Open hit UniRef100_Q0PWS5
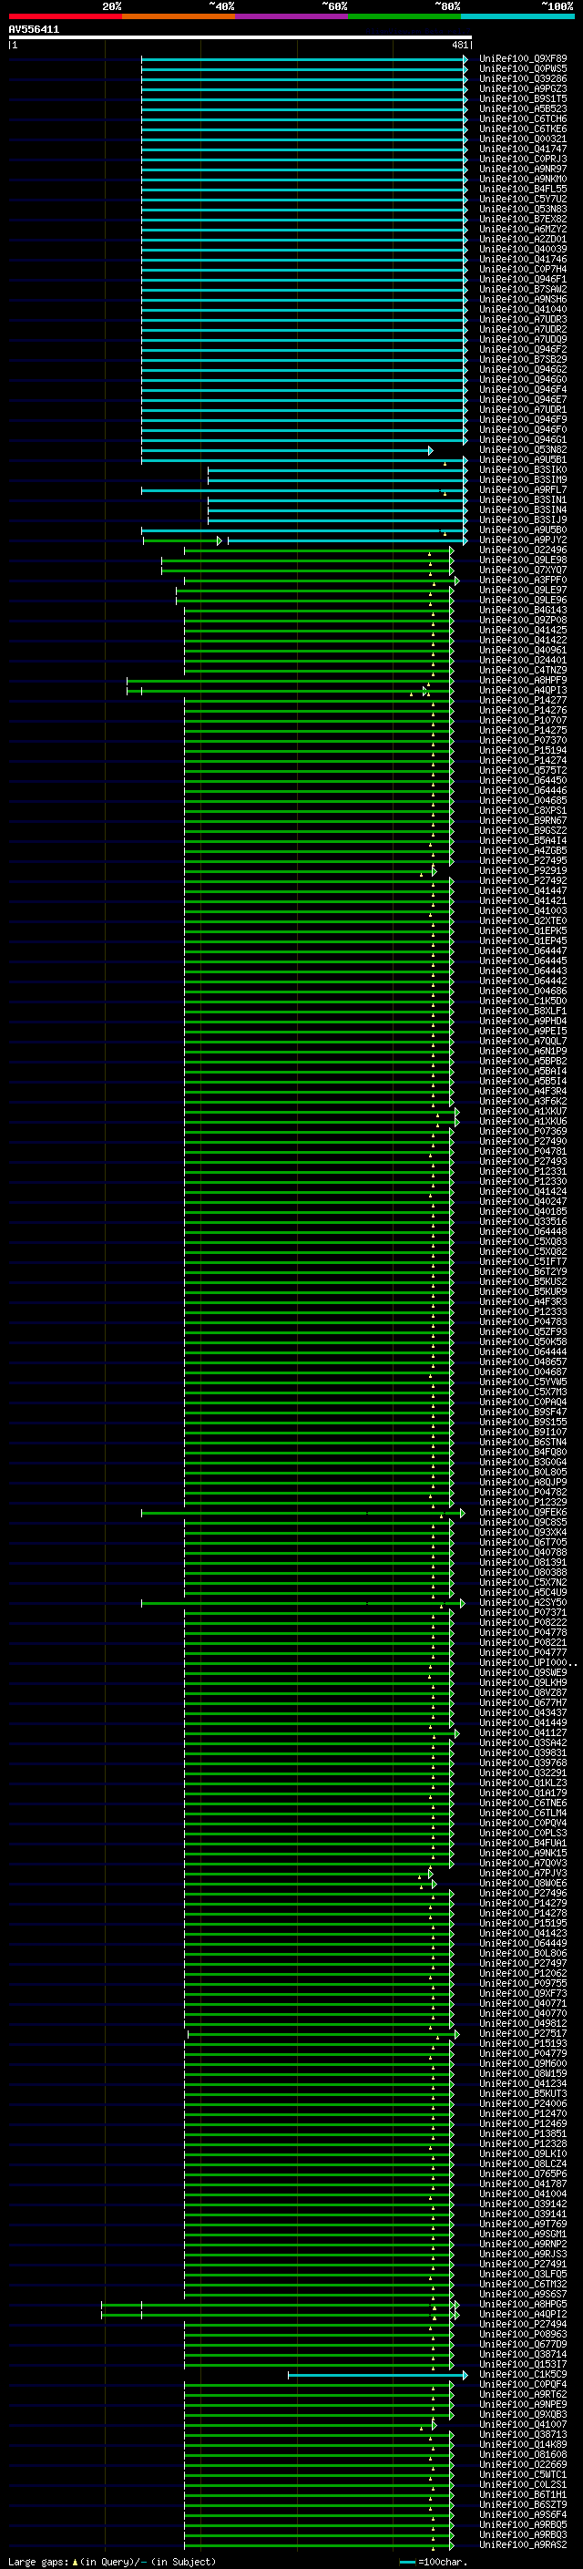583x2569 pixels. click(x=523, y=69)
